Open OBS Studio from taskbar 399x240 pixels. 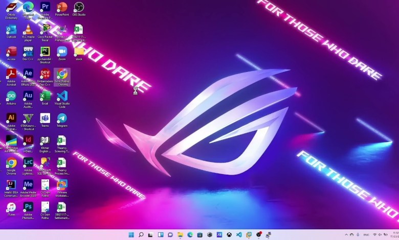point(259,235)
